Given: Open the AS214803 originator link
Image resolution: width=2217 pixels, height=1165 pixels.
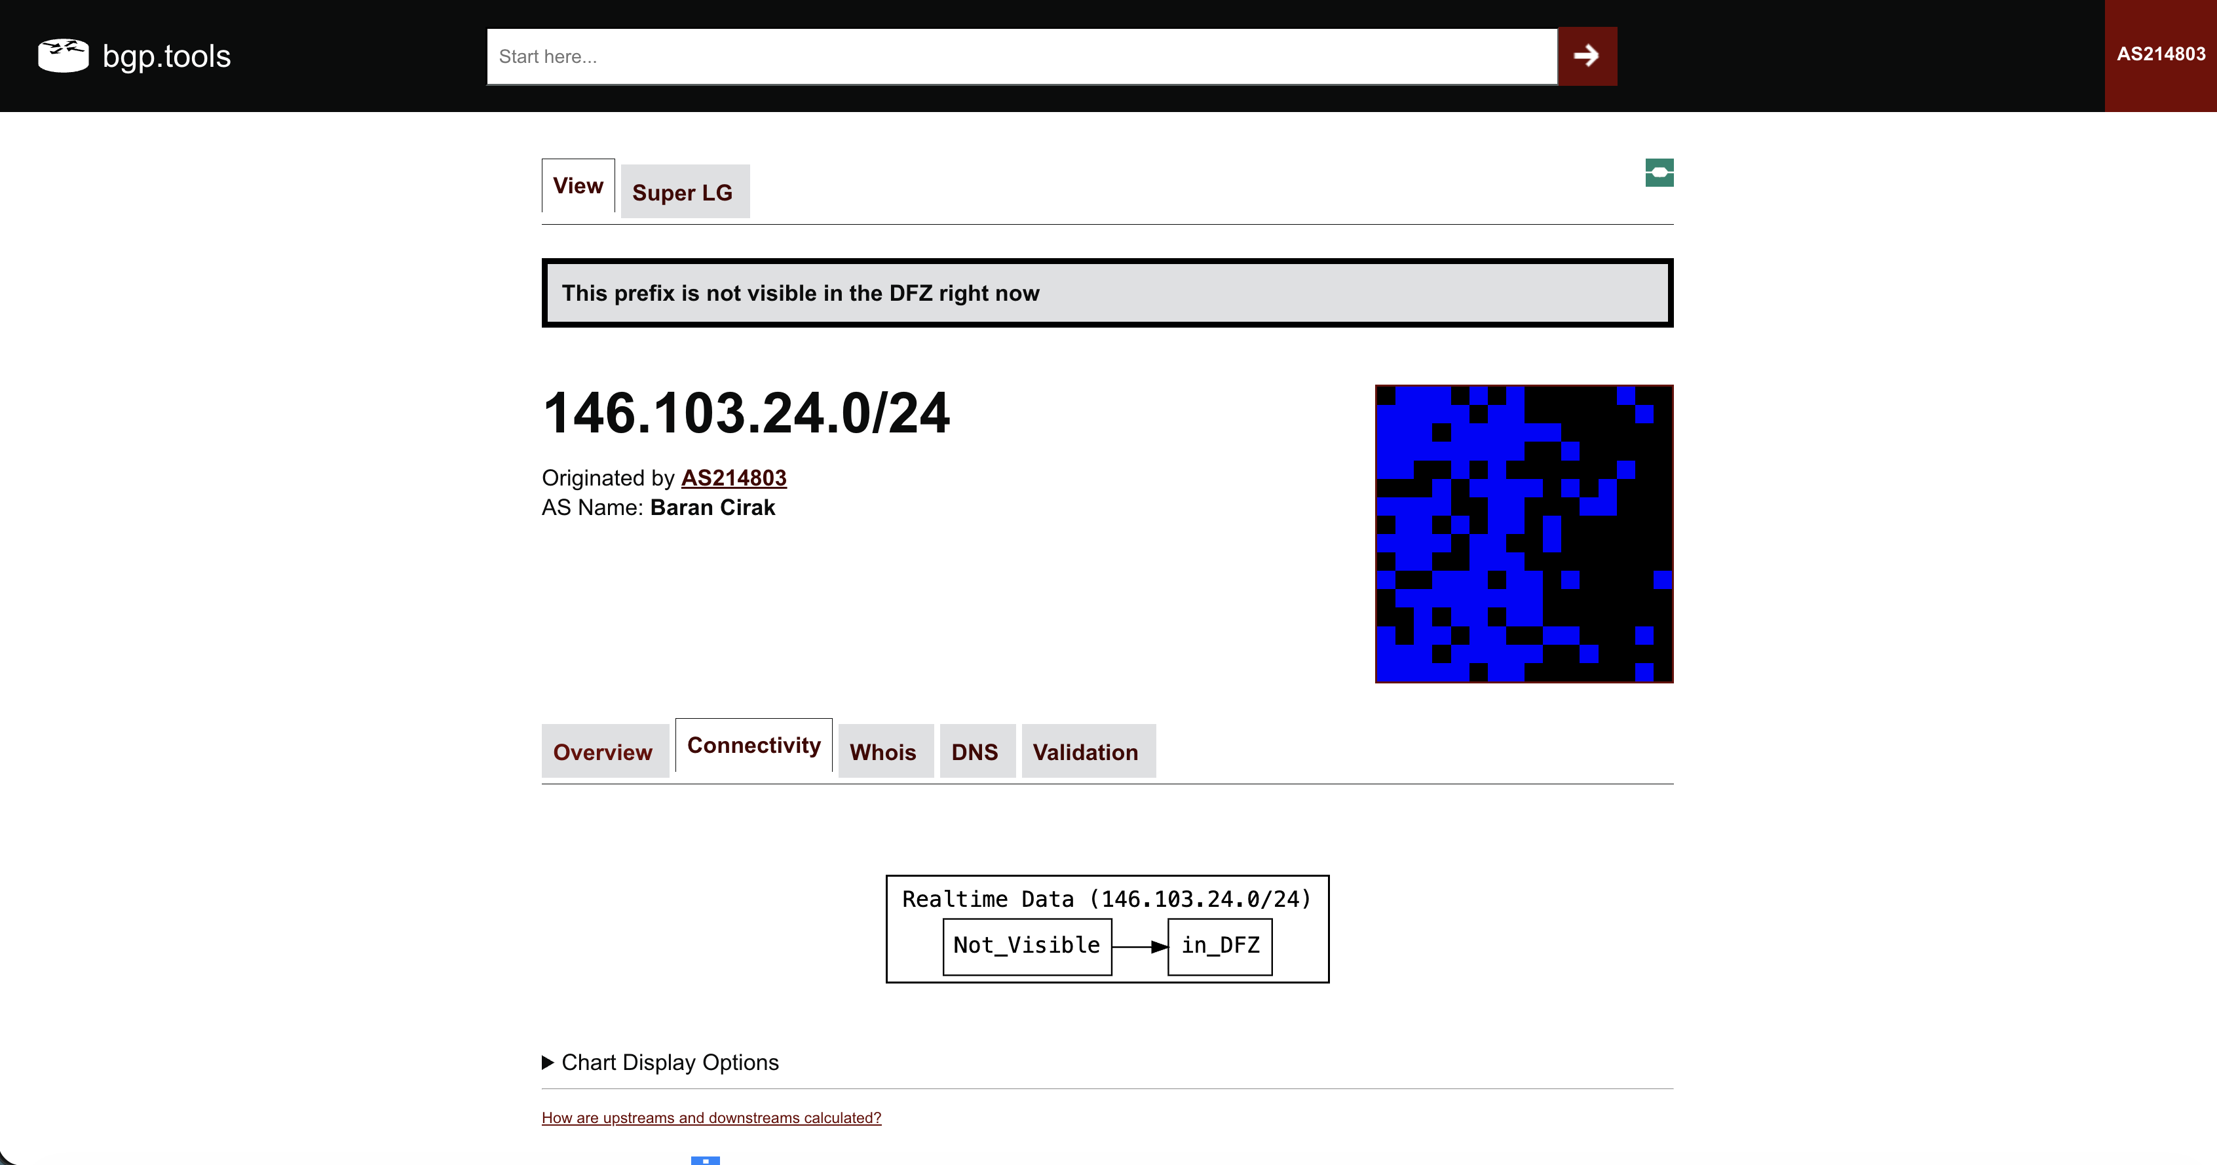Looking at the screenshot, I should pyautogui.click(x=734, y=478).
